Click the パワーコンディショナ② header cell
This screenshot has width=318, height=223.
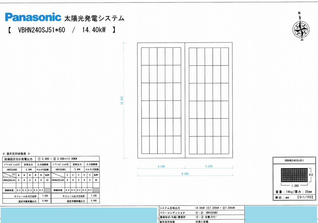point(61,165)
